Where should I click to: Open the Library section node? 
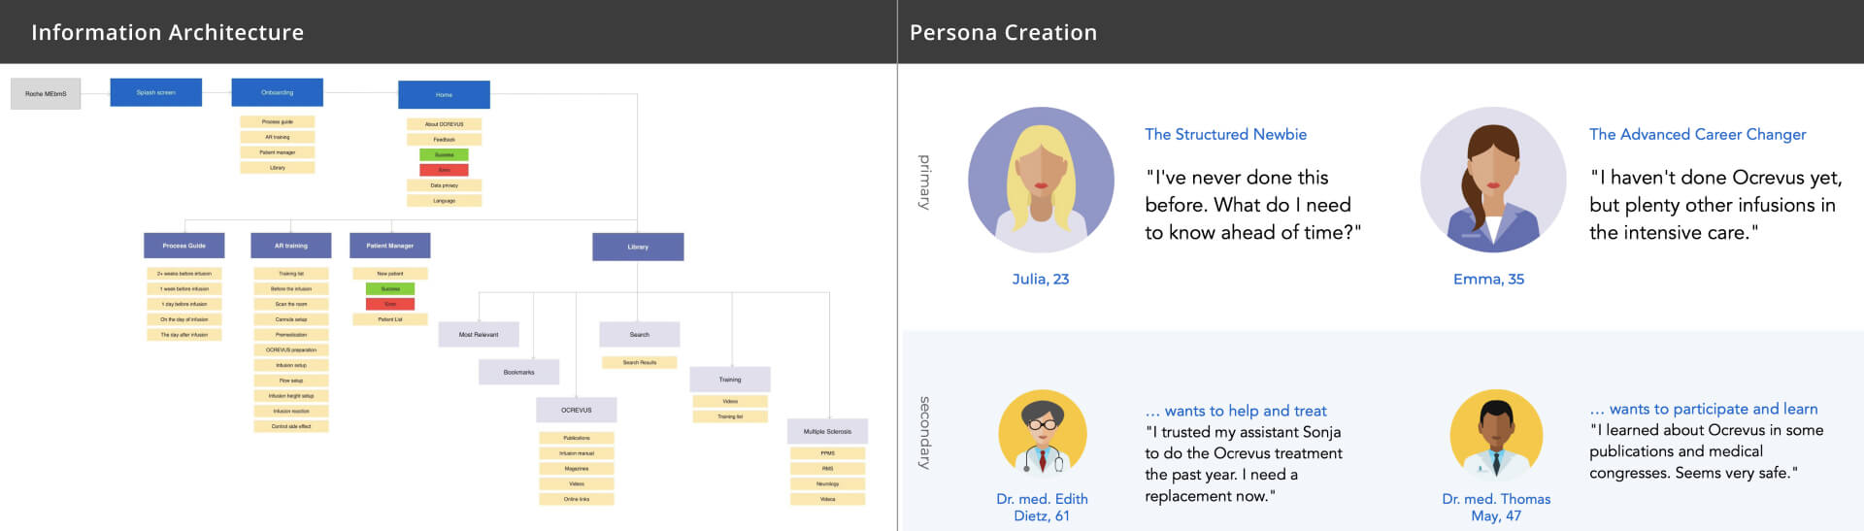tap(638, 247)
